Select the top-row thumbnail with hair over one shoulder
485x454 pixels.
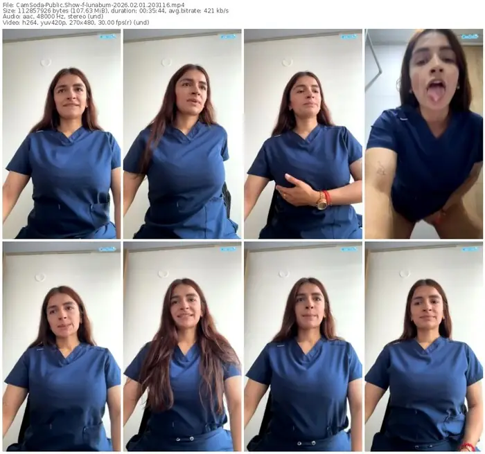pos(182,134)
